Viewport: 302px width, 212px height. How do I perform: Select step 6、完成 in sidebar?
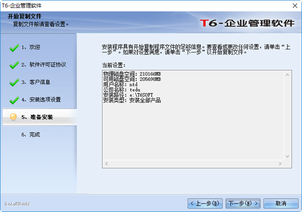click(x=31, y=134)
